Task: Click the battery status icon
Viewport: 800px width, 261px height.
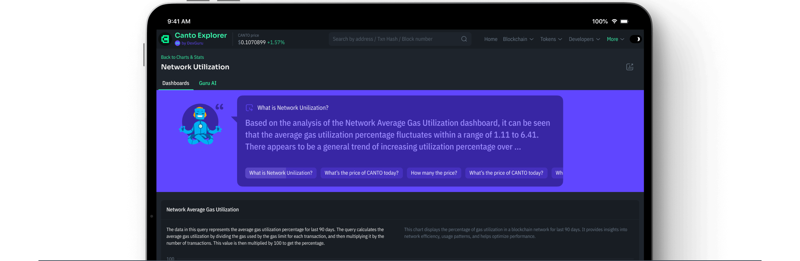Action: 624,21
